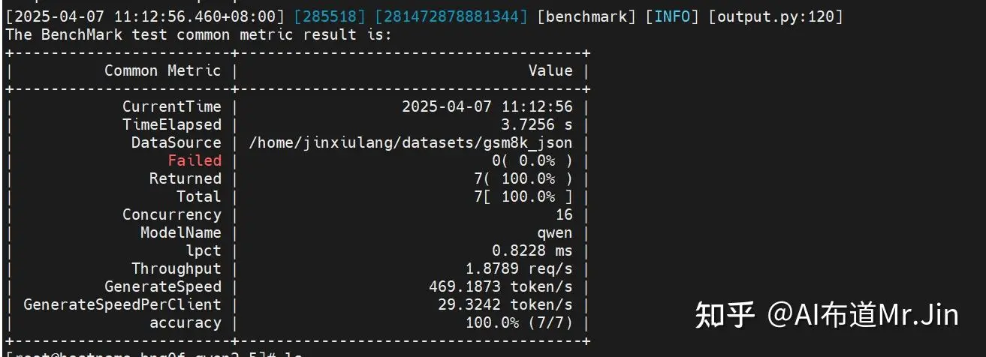Click the red Failed metric label
Viewport: 986px width, 357px height.
(194, 160)
